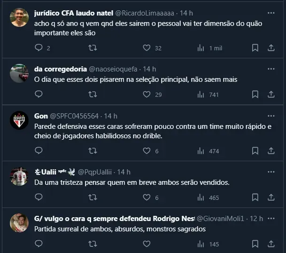Like the naoseioquefa tweet

[x=147, y=95]
